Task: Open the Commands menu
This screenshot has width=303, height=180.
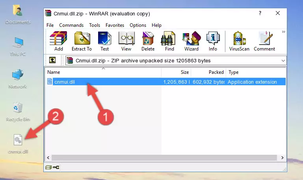Action: tap(71, 25)
